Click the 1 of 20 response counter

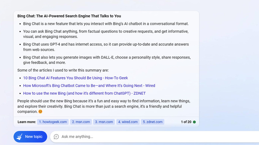tap(186, 122)
